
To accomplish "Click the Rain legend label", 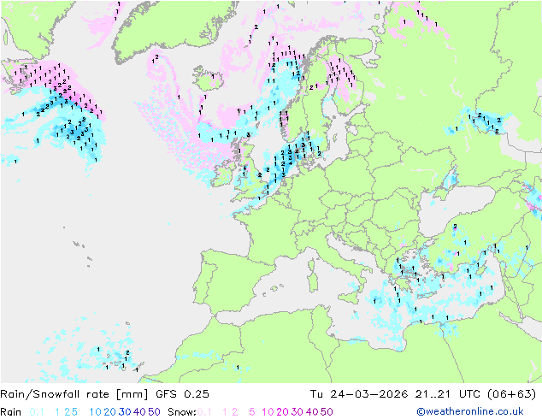I will point(11,412).
